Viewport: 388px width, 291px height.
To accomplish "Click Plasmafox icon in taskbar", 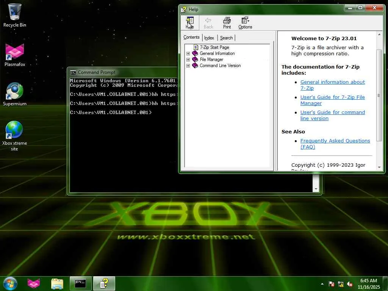I will 34,283.
